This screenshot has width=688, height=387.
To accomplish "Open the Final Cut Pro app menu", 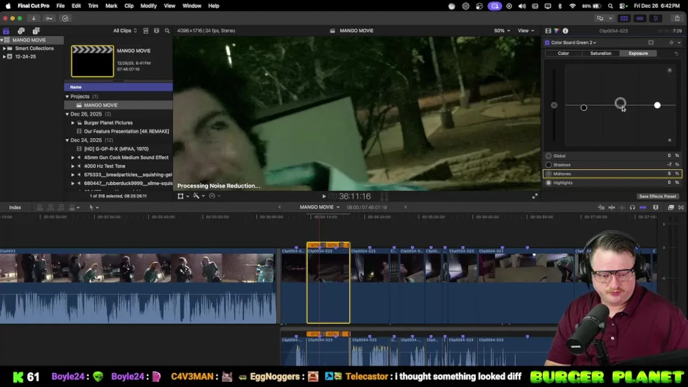I will 33,6.
